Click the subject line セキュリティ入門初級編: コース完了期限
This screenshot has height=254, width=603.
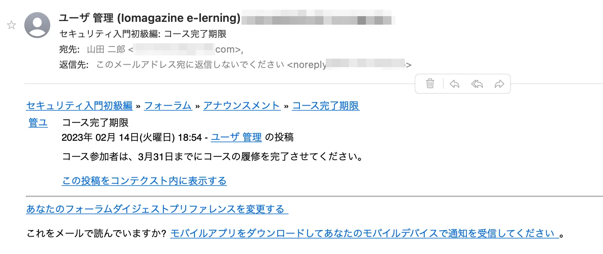pos(143,34)
